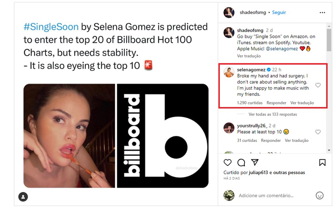Save the post with the bookmark icon
Viewport: 336px width, 208px height.
pyautogui.click(x=323, y=163)
